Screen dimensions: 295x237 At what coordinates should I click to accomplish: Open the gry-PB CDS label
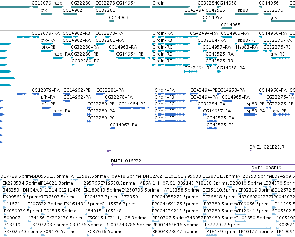pyautogui.click(x=279, y=111)
